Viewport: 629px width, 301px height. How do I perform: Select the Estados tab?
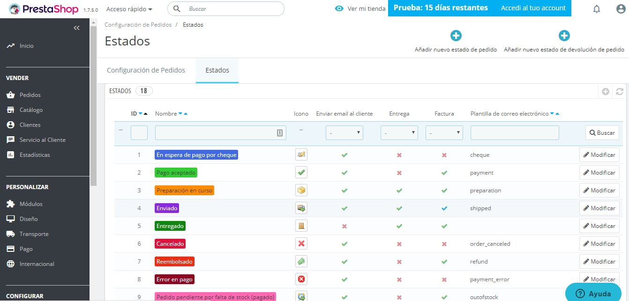tap(217, 70)
